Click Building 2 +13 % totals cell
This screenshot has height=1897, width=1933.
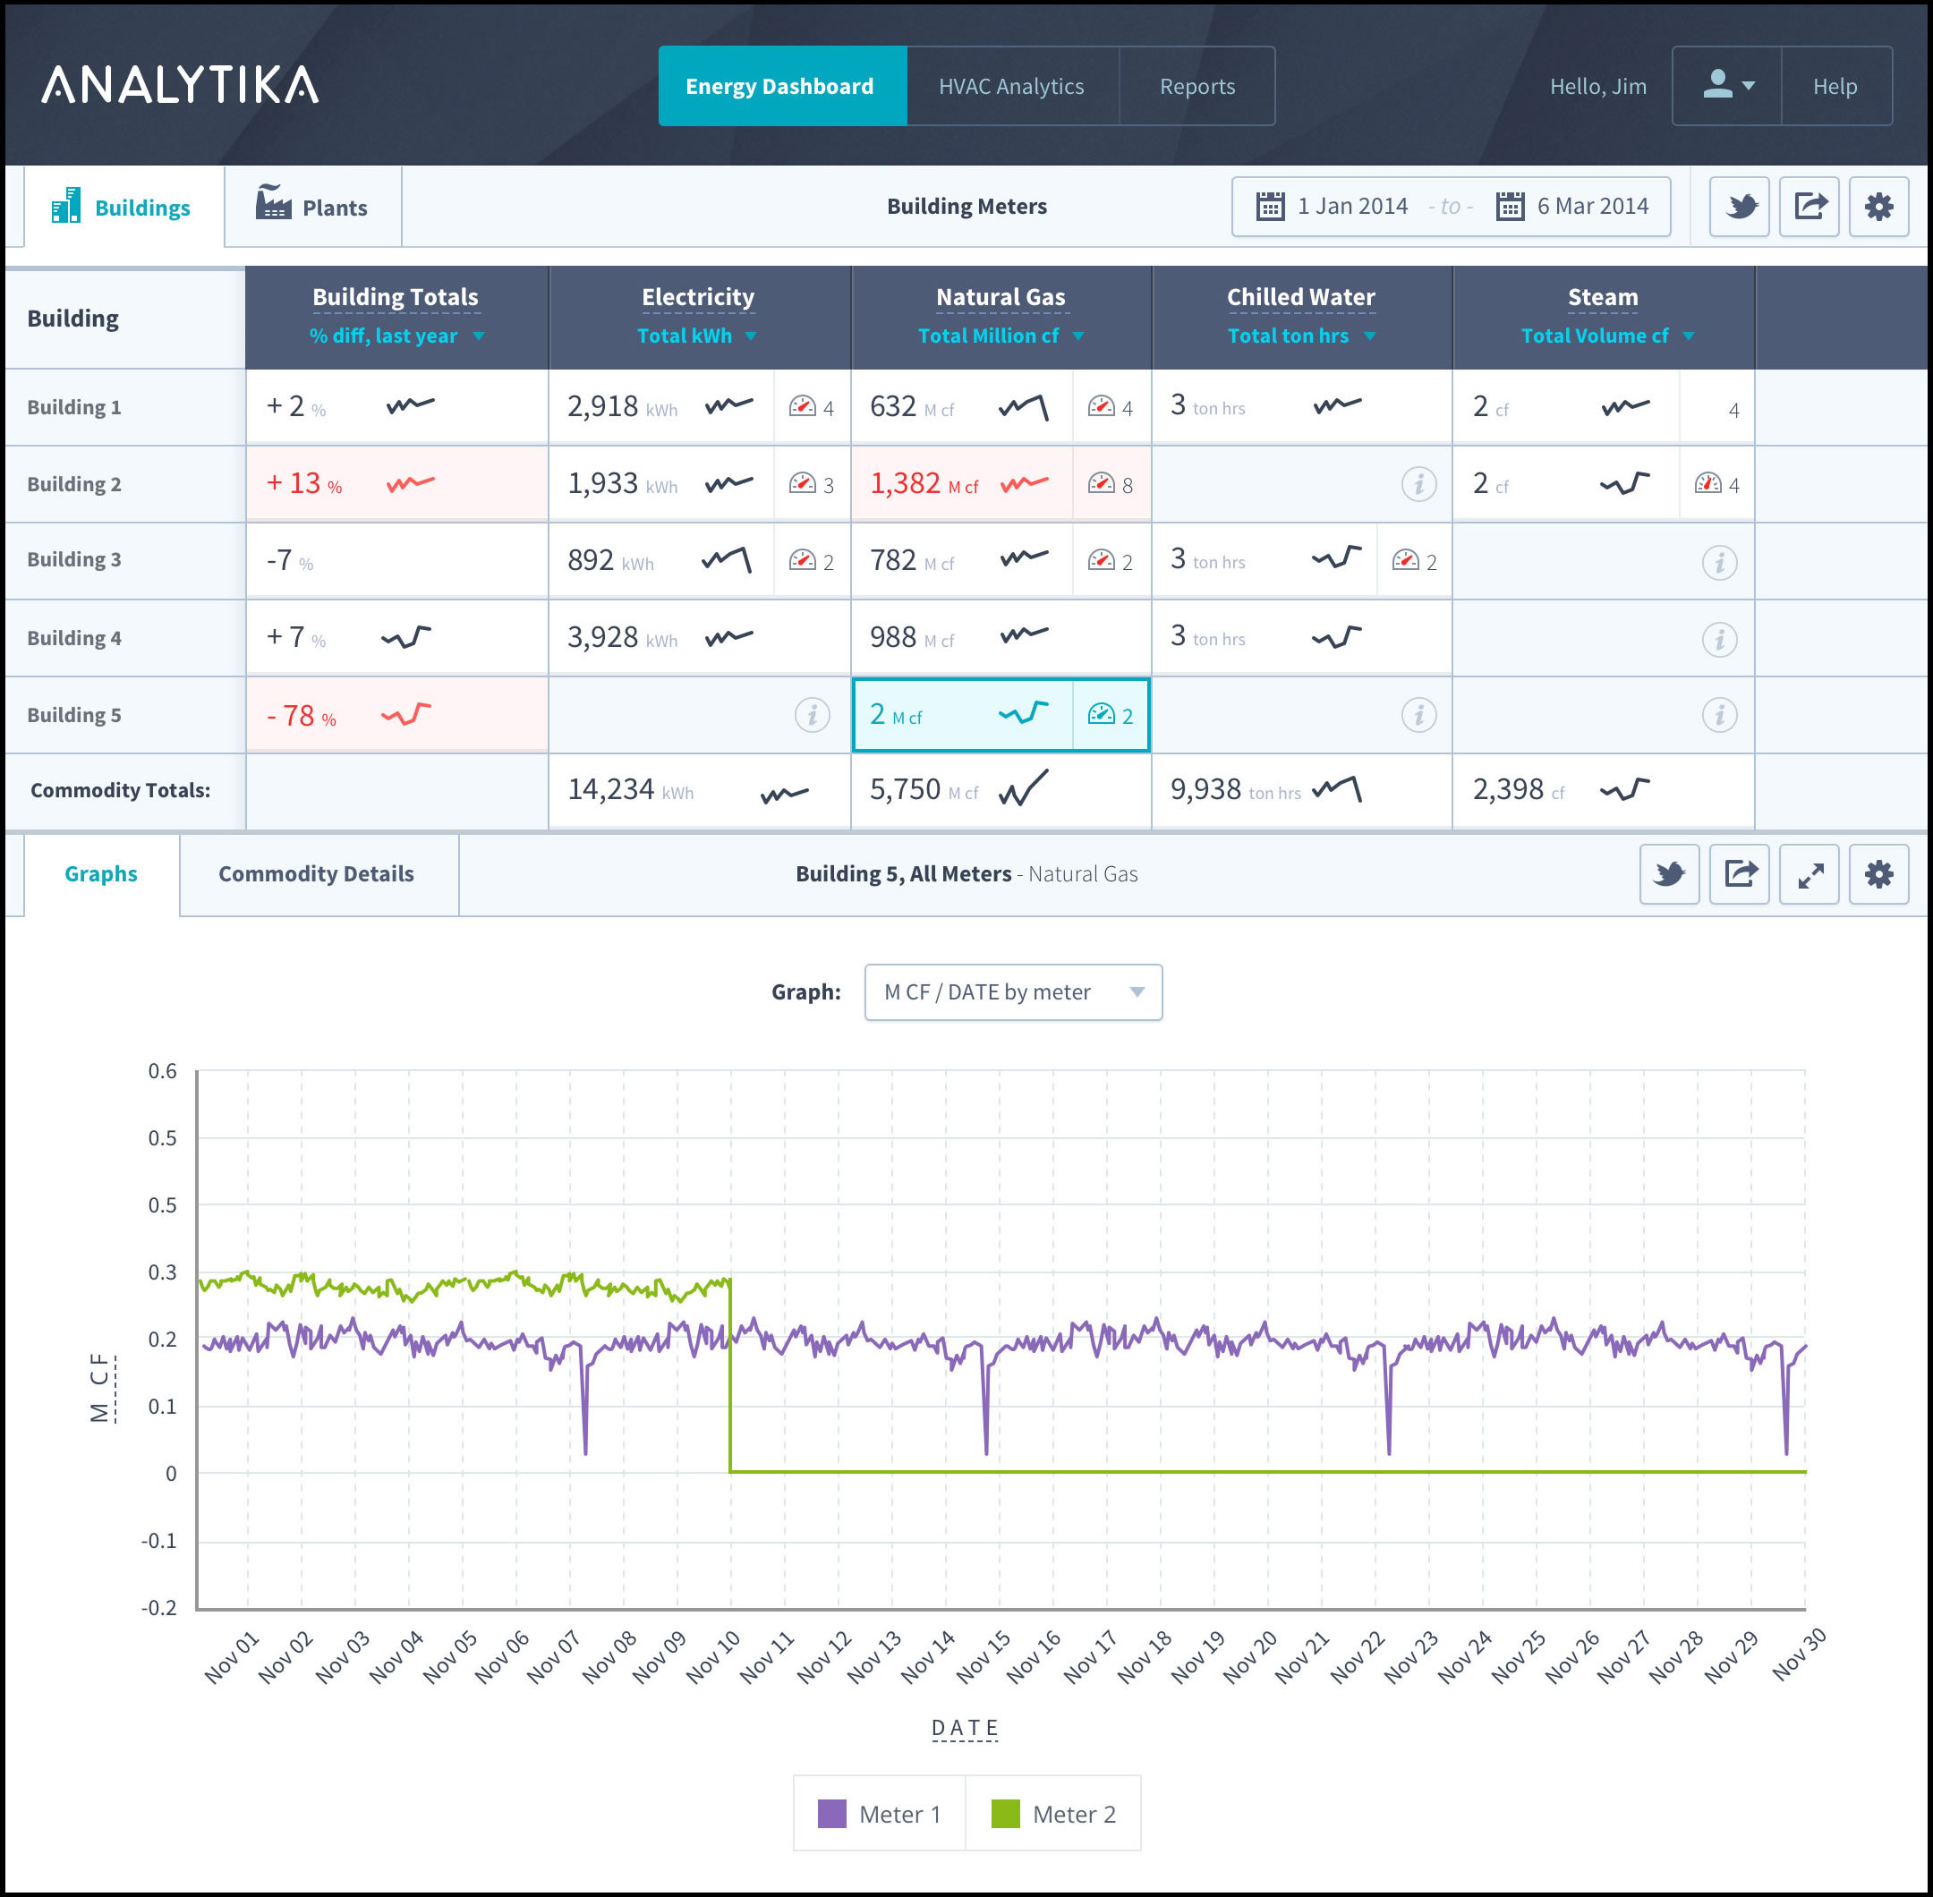pos(396,483)
